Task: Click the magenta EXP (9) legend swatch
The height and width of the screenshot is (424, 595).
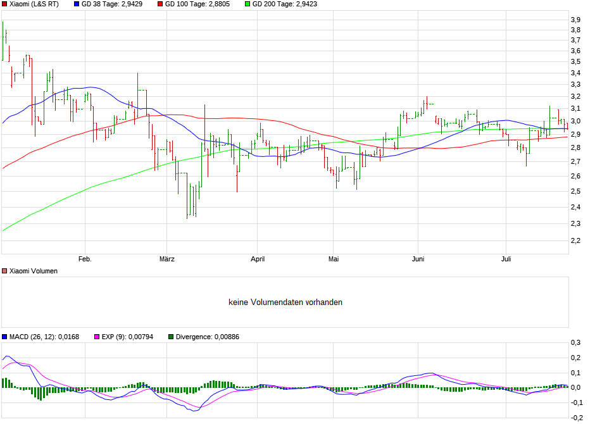Action: point(97,337)
